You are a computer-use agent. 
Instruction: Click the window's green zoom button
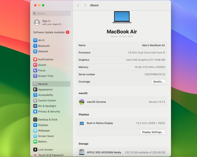(43, 5)
